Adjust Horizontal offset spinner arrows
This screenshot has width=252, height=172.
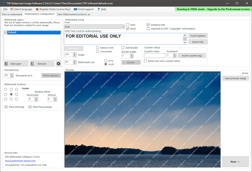point(36,99)
